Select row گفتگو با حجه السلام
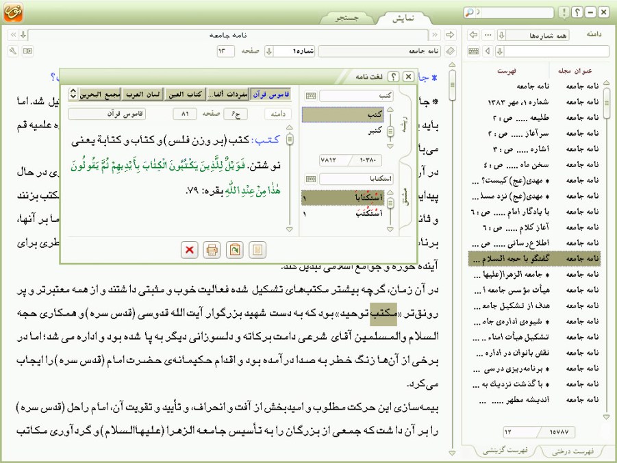The height and width of the screenshot is (463, 617). tap(535, 259)
